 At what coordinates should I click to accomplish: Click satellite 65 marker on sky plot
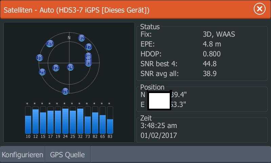pos(50,44)
